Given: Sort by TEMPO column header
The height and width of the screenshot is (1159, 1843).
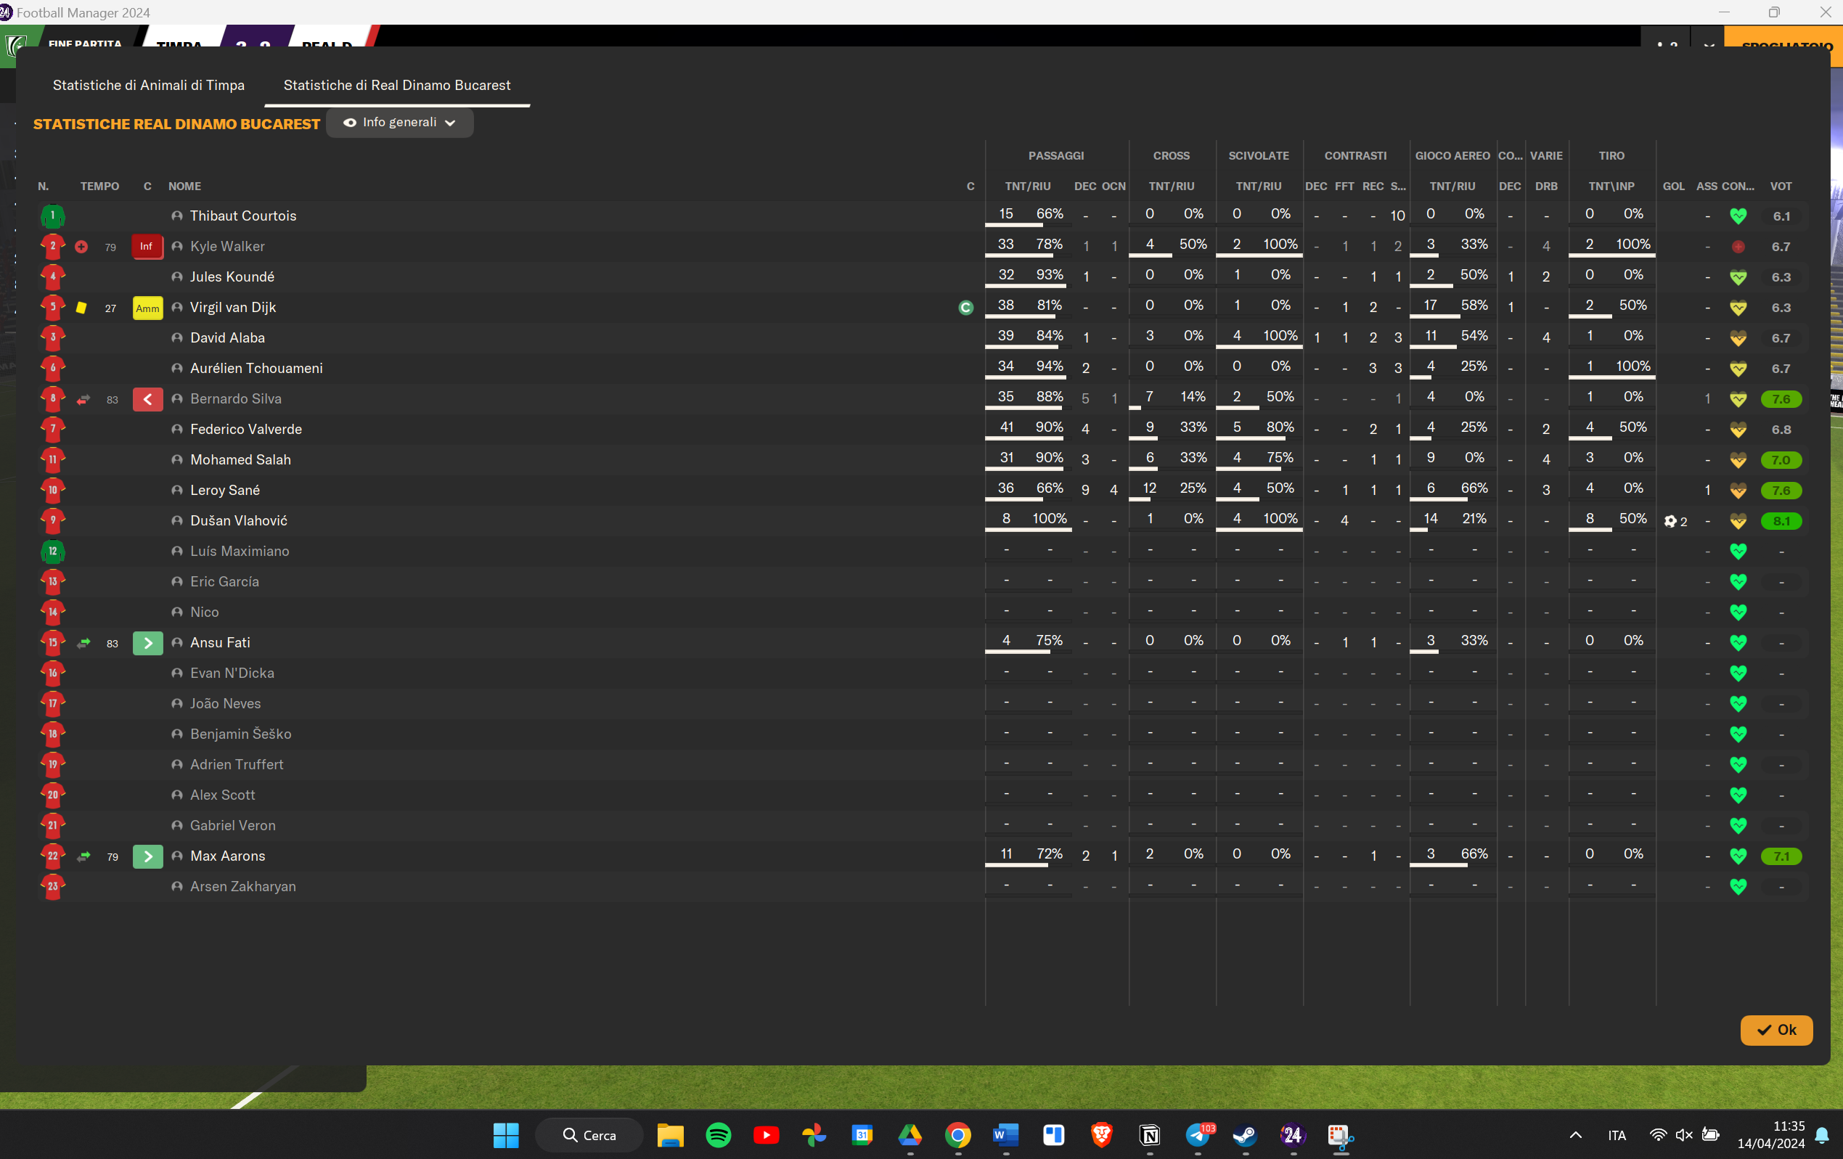Looking at the screenshot, I should pos(99,186).
